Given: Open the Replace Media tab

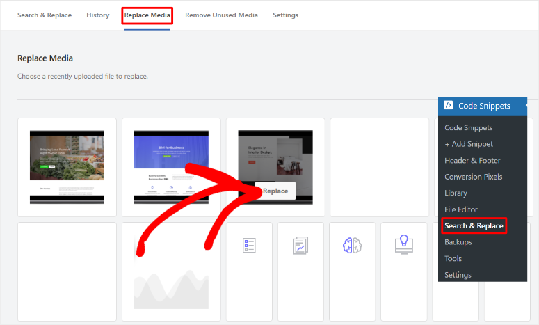Looking at the screenshot, I should click(147, 15).
